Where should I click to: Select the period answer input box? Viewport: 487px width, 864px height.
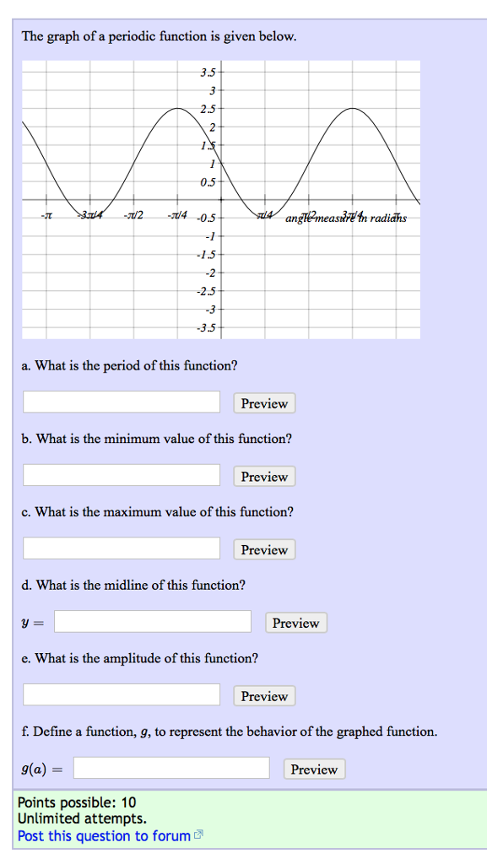(x=120, y=402)
